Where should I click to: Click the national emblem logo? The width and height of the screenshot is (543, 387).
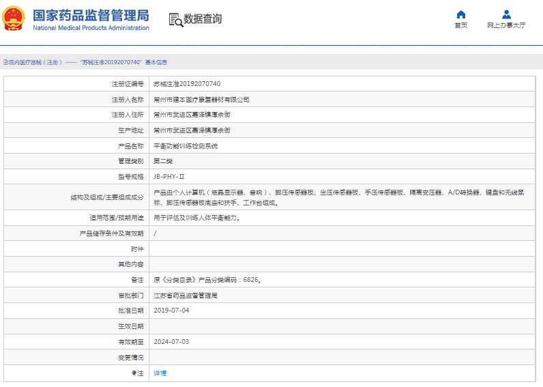[x=14, y=18]
